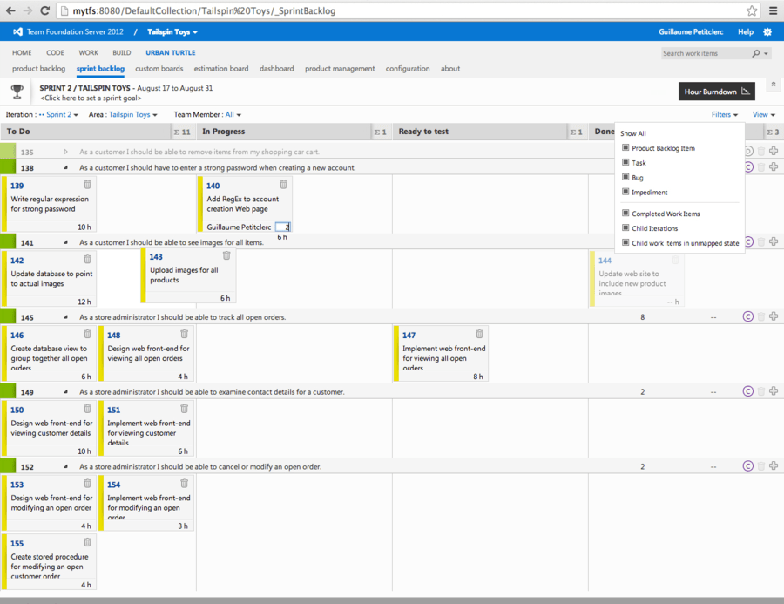
Task: Click trash icon on task 146
Action: tap(87, 333)
